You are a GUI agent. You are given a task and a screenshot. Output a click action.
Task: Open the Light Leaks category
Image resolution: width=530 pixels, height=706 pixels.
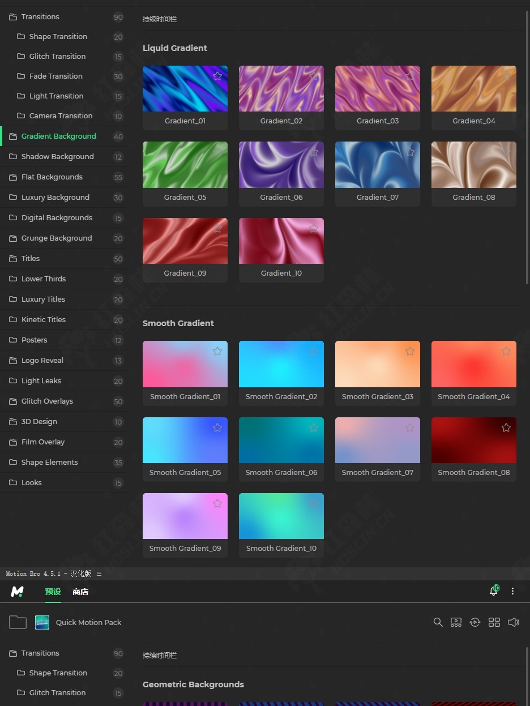pos(41,380)
